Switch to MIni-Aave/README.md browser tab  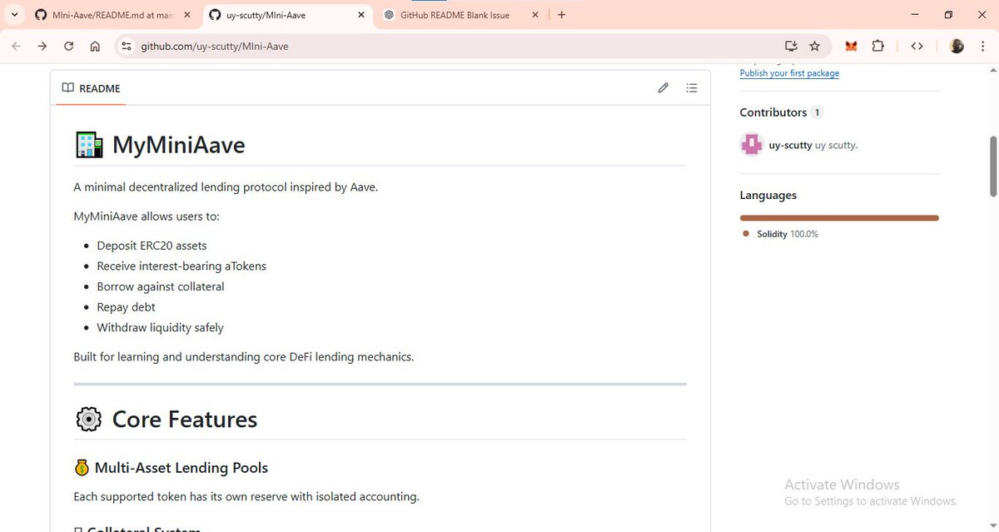(112, 15)
